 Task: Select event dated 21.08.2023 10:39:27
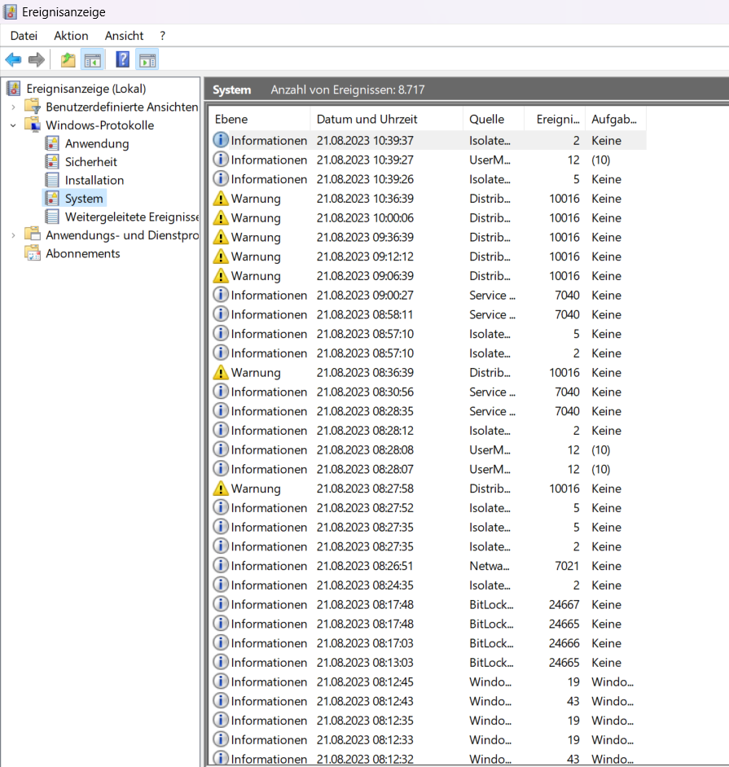[x=428, y=160]
